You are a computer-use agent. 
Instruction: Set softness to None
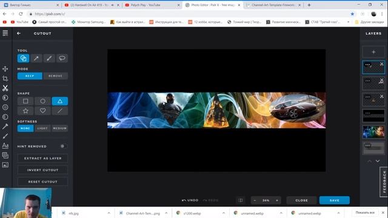tap(25, 128)
